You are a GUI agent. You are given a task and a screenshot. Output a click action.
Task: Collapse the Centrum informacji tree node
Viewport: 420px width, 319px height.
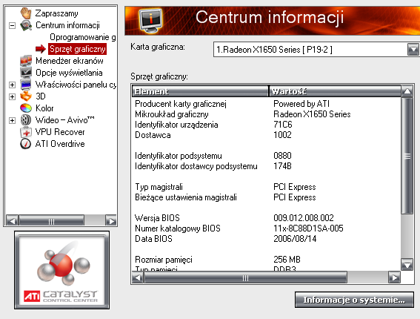tap(12, 25)
